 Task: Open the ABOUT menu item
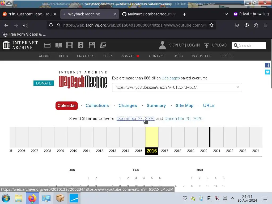click(44, 56)
